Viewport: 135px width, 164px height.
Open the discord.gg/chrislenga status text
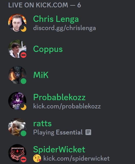65,28
